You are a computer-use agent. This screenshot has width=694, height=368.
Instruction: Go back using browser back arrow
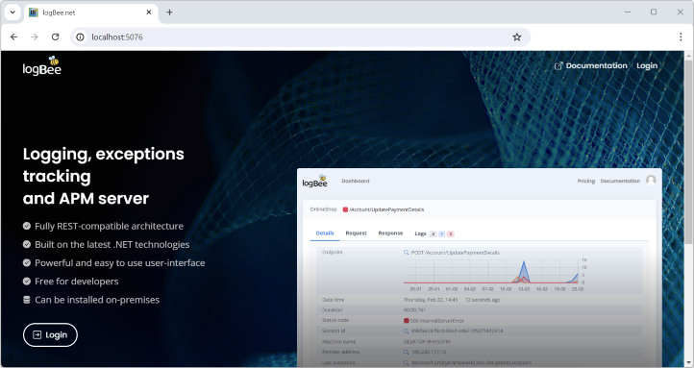[x=14, y=37]
